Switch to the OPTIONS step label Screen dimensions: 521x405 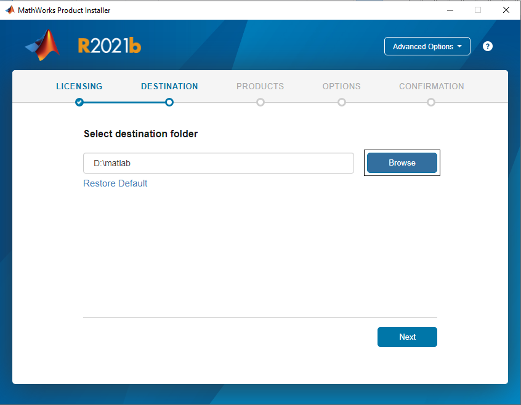(342, 86)
